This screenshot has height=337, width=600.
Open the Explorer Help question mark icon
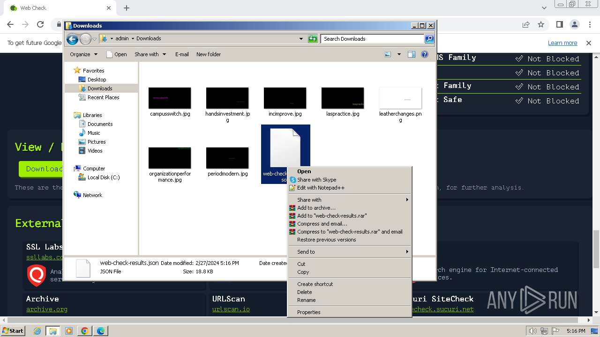[x=425, y=54]
